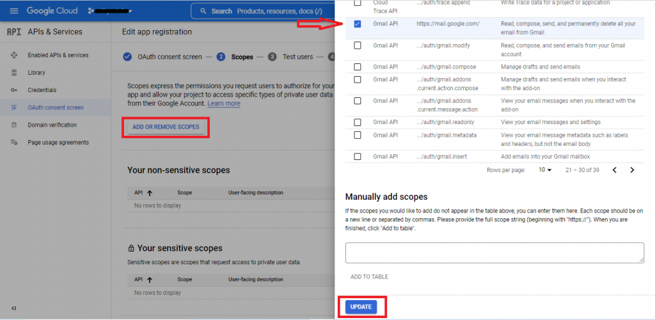
Task: Click the Page usage agreements icon
Action: [14, 143]
